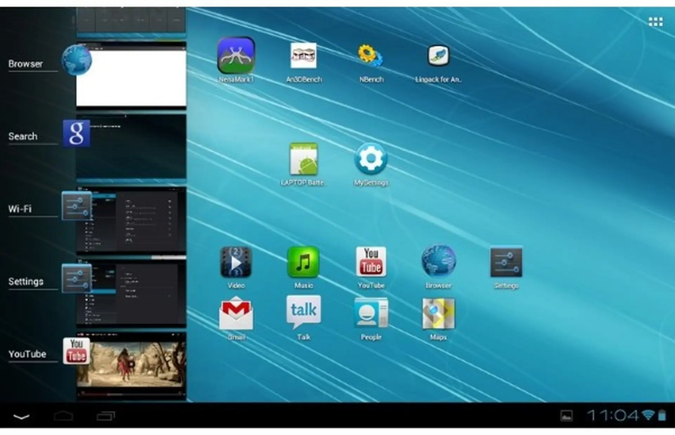675x435 pixels.
Task: Switch to the Settings recent app thumbnail
Action: [131, 293]
